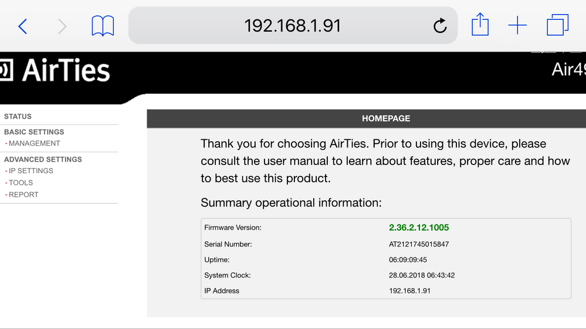The image size is (586, 329).
Task: Click the AirTies logo
Action: coord(56,71)
